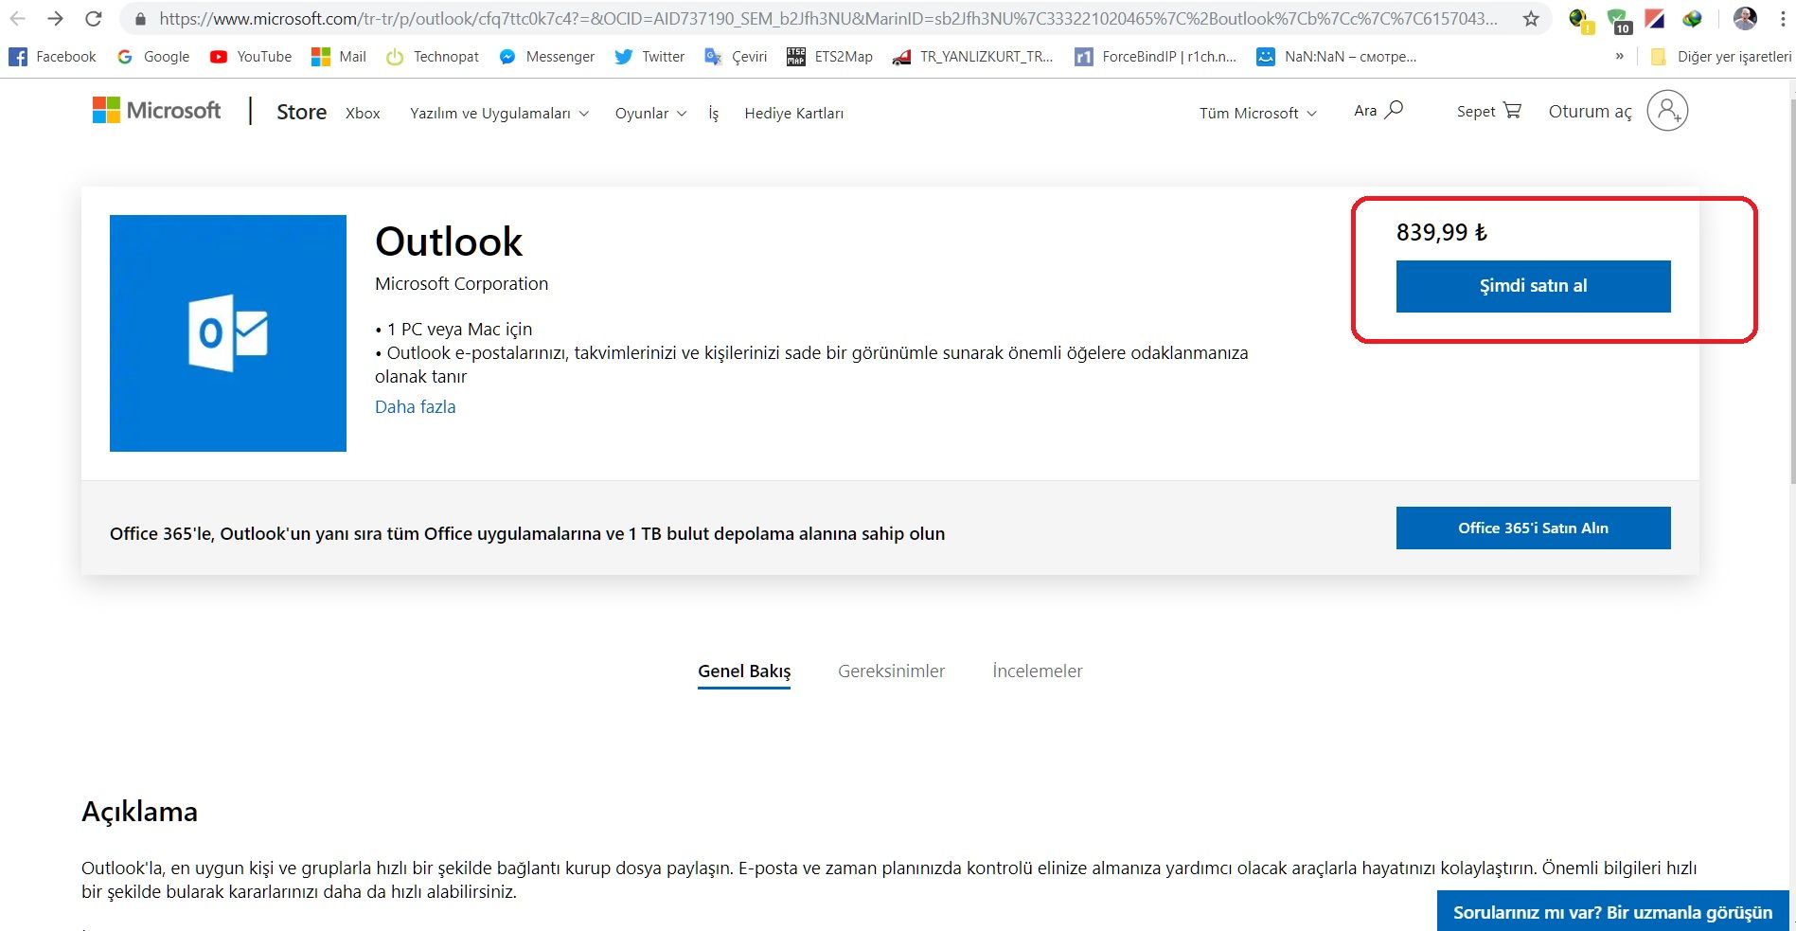
Task: Open the NaN:NaN bookmark
Action: coord(1337,57)
